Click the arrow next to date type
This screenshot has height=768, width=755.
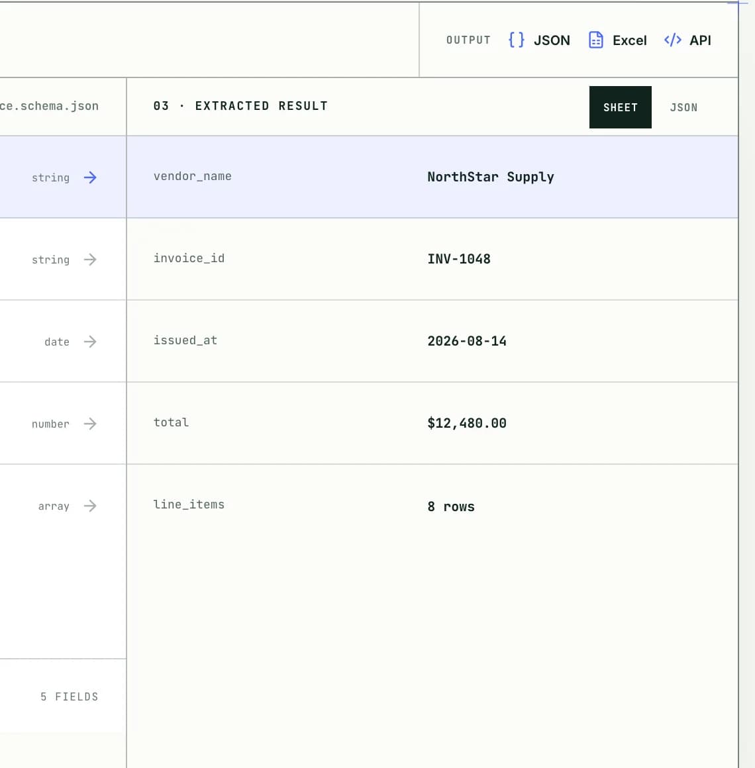90,342
